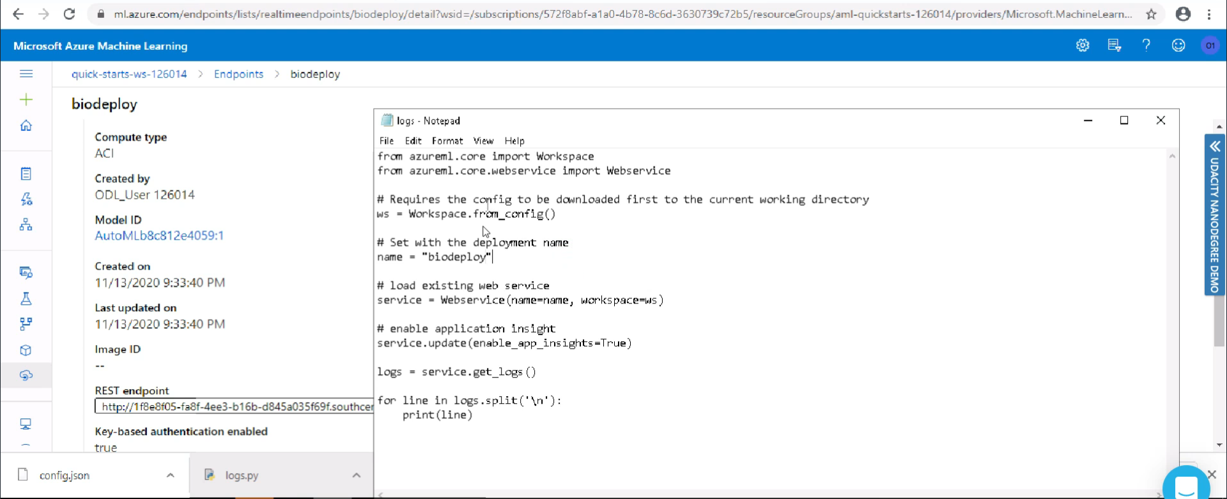Click the print(line) text in Notepad
1227x499 pixels.
click(x=438, y=415)
